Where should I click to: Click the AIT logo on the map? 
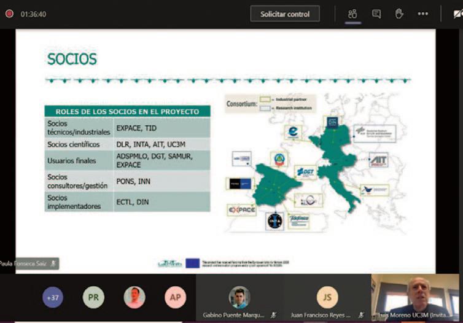[378, 160]
